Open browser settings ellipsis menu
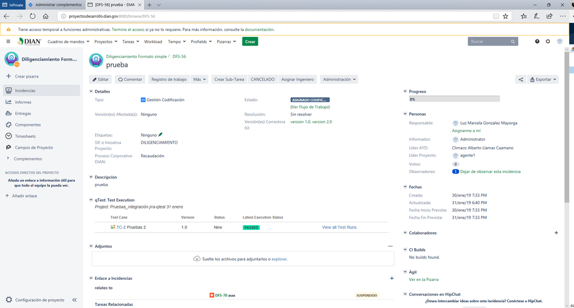Screen dimensions: 574x308 [563, 16]
